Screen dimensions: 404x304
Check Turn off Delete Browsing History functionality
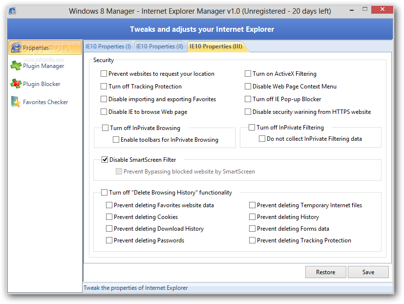[x=105, y=193]
